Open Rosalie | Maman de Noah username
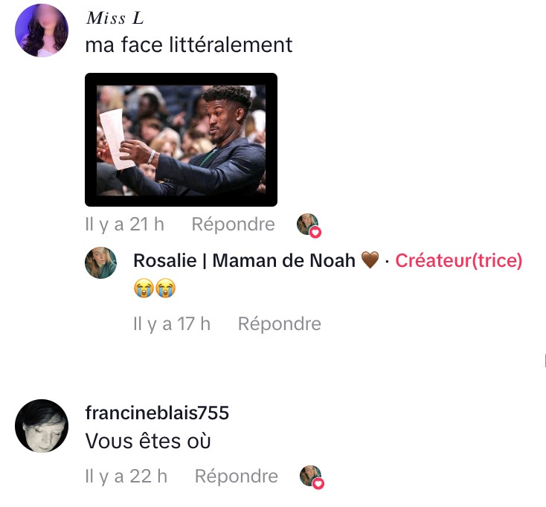 (x=244, y=261)
